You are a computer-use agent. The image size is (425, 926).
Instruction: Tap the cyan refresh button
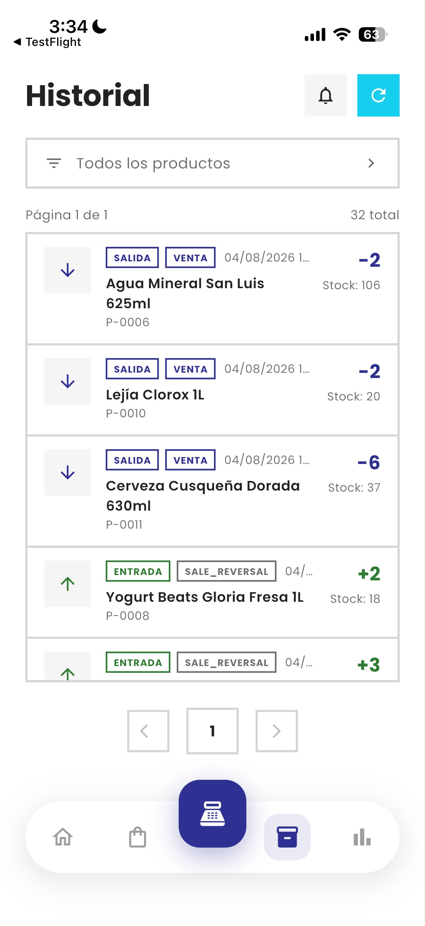378,95
